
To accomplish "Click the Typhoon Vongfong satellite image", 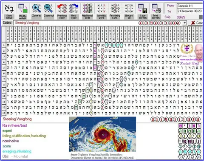I will coord(102,134).
